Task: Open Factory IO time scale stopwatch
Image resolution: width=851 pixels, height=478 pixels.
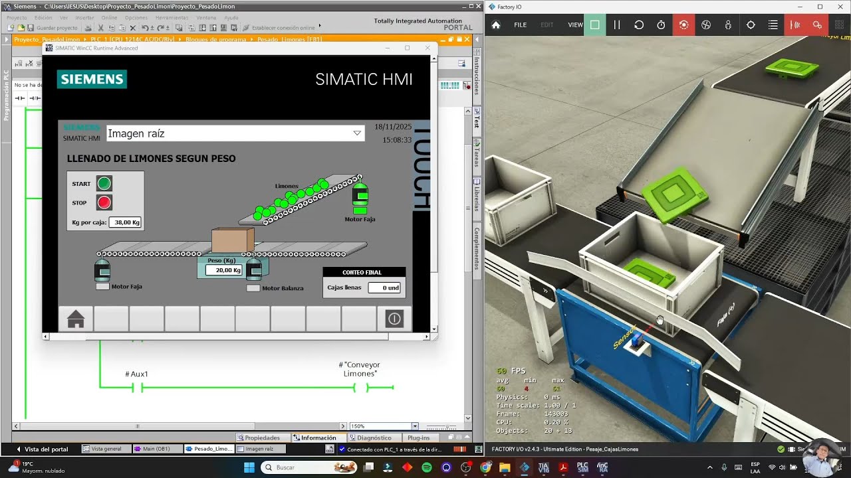Action: click(661, 25)
